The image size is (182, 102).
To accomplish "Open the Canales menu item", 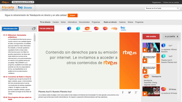I will pyautogui.click(x=55, y=22).
